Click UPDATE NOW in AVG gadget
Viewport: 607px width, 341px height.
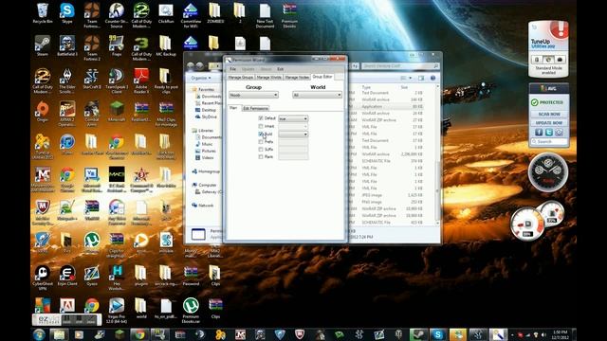549,123
